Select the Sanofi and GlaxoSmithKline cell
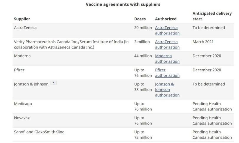Viewport: 239px width, 143px height. point(39,132)
